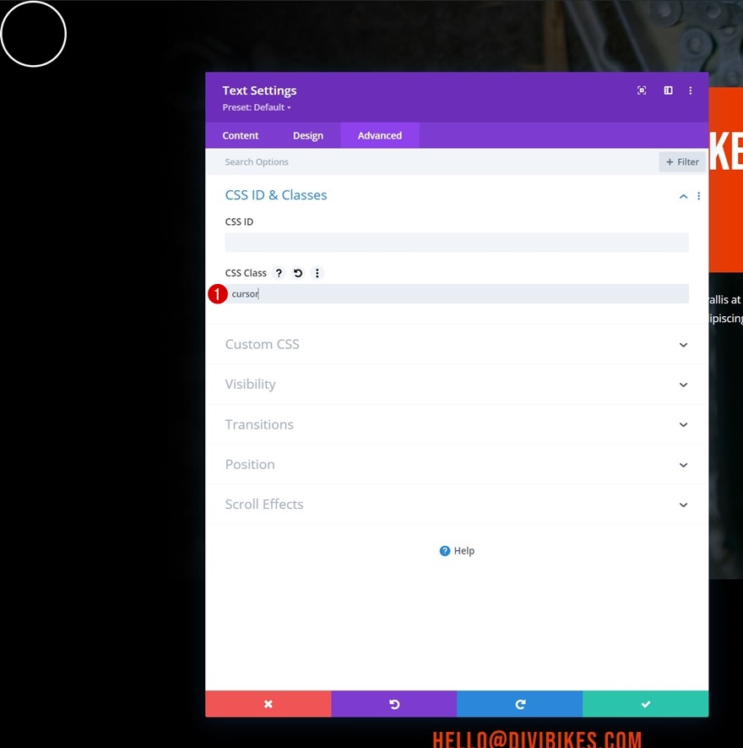Image resolution: width=743 pixels, height=748 pixels.
Task: Undo last change in purple footer
Action: tap(394, 704)
